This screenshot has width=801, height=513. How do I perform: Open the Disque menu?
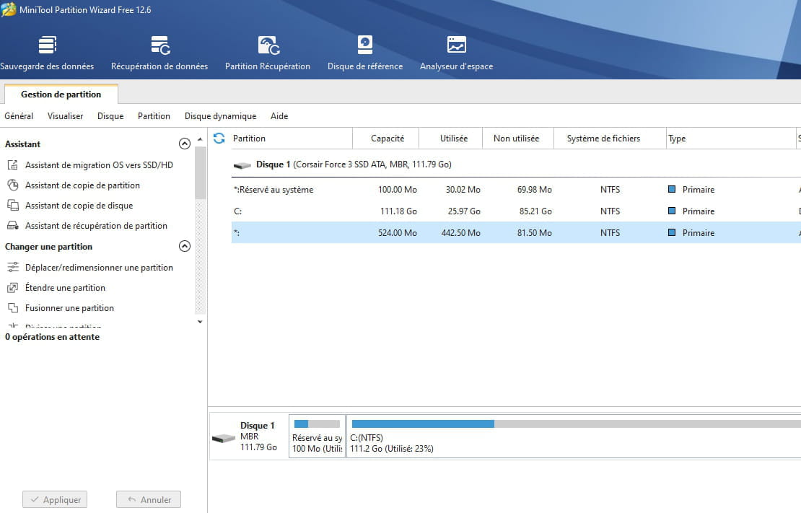click(x=110, y=116)
